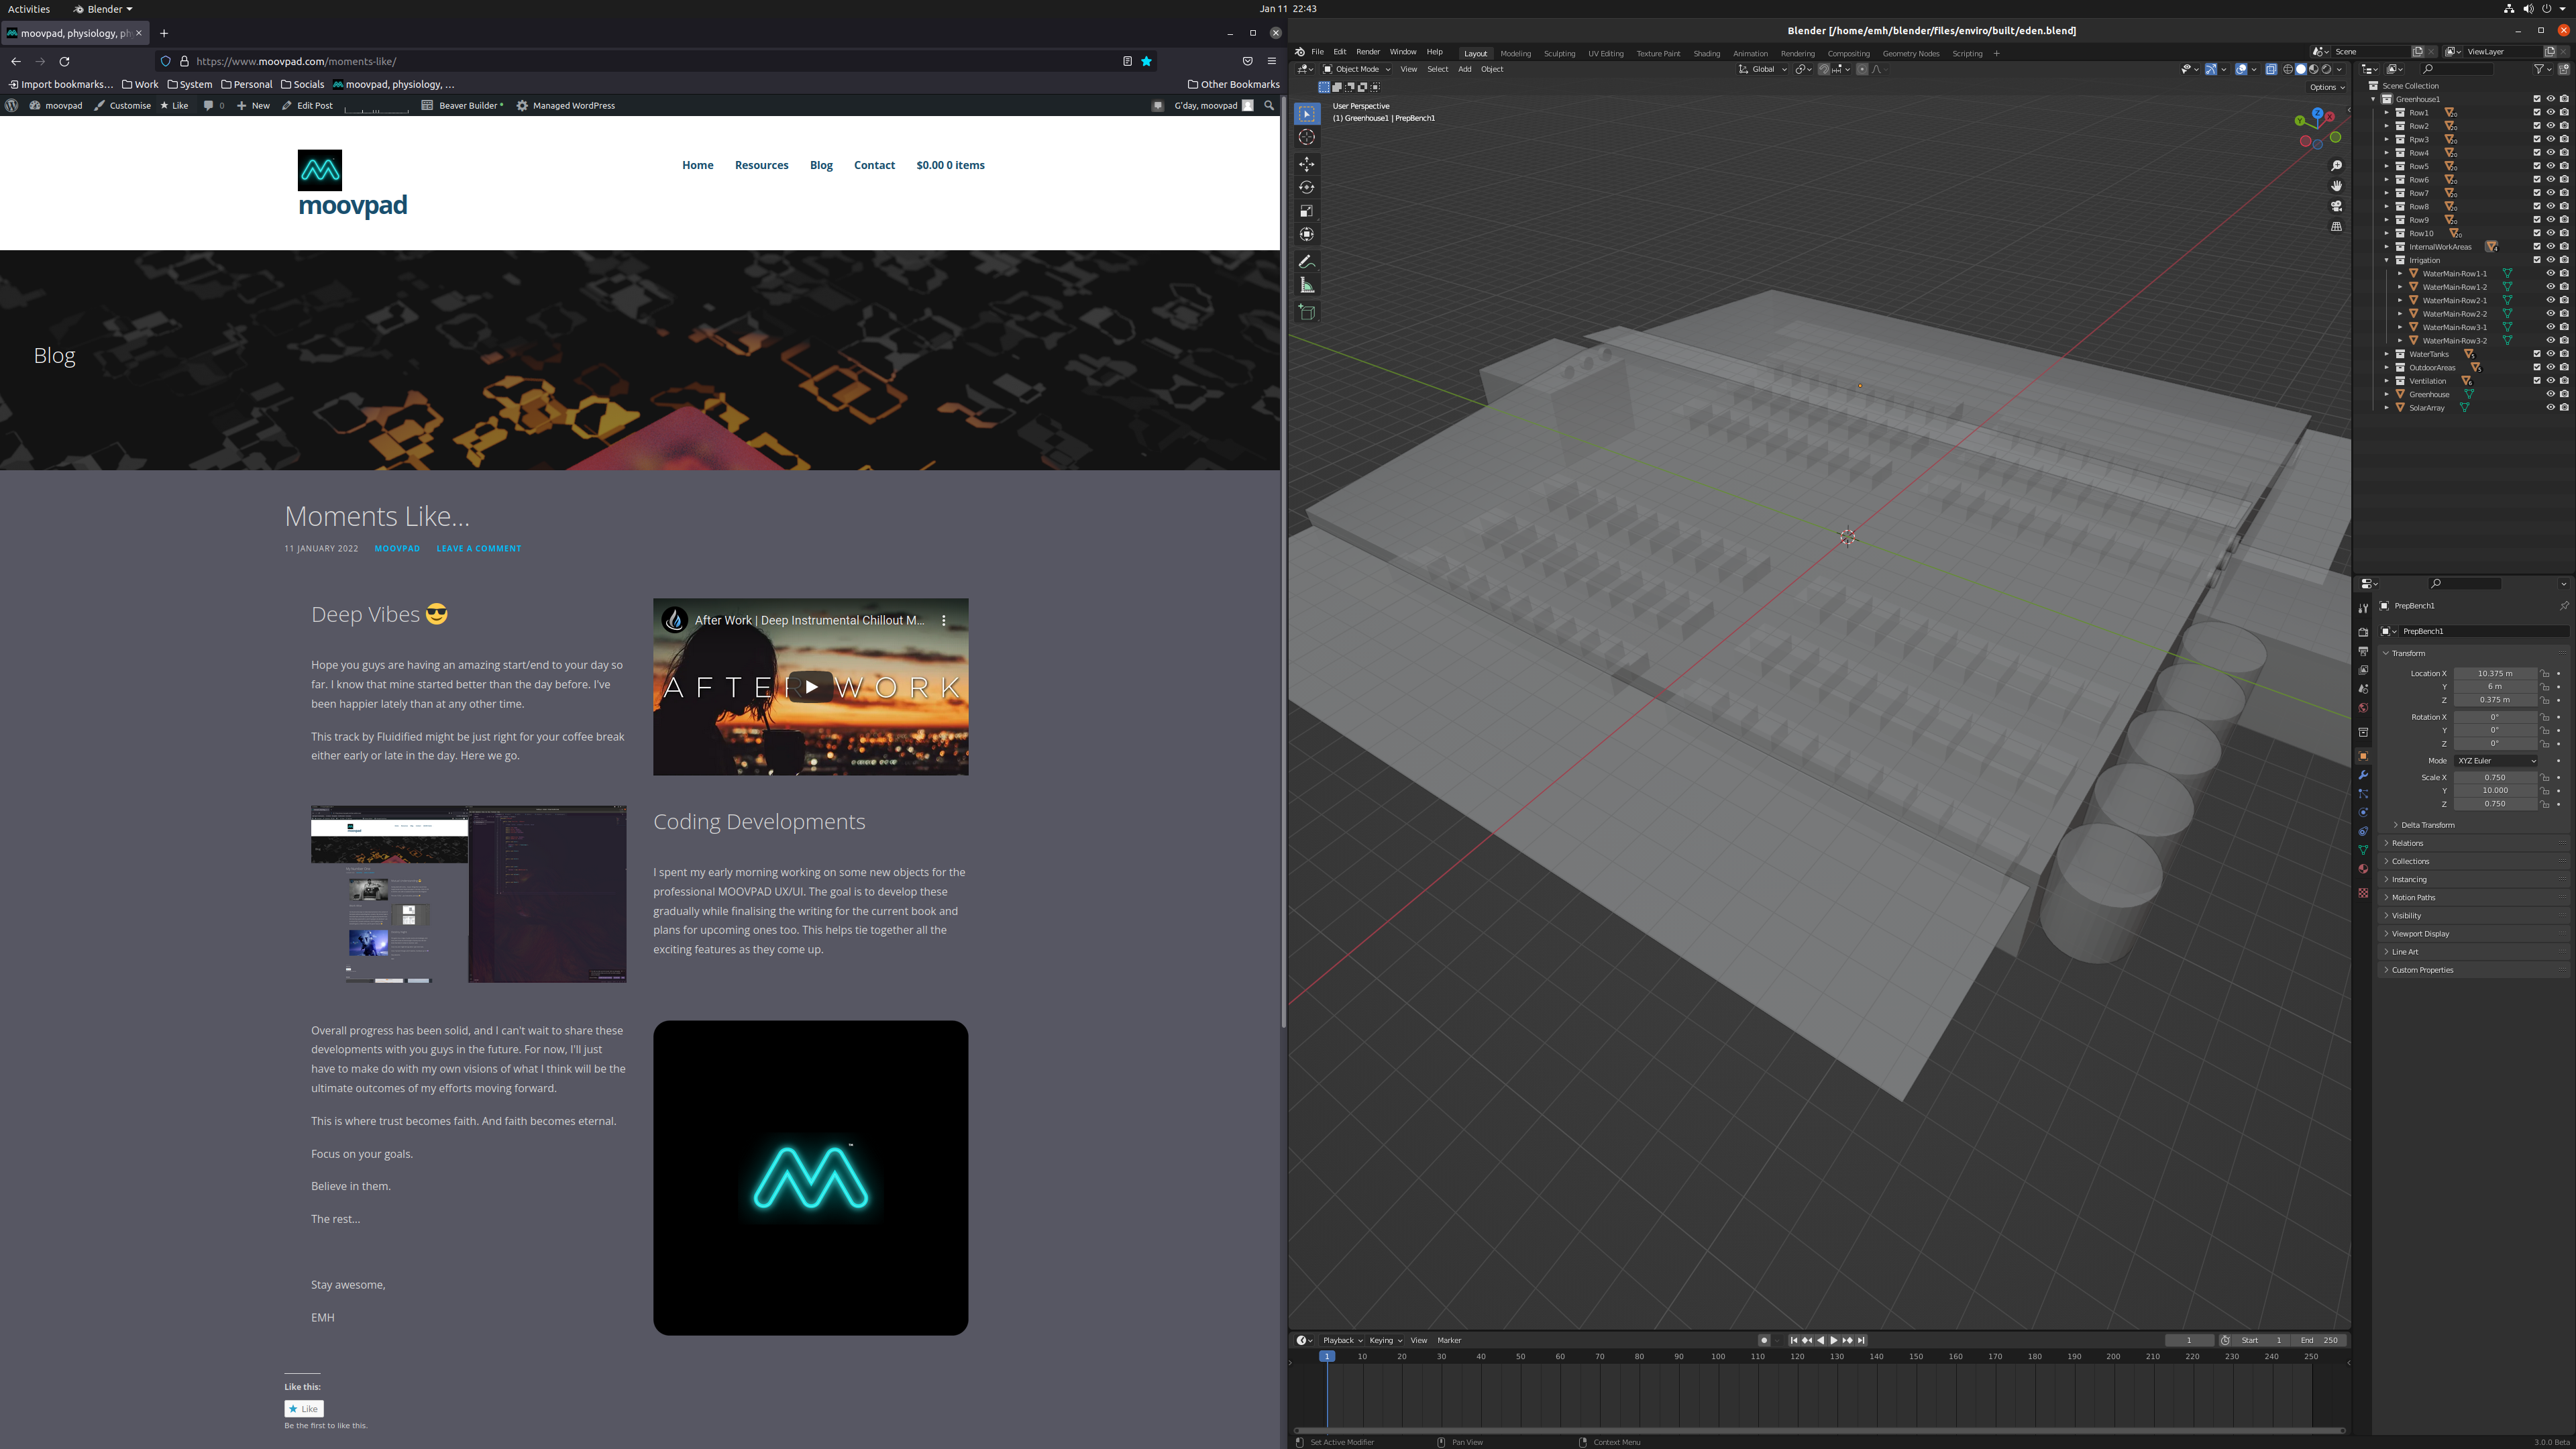The width and height of the screenshot is (2576, 1449).
Task: Hide the SolarArray object in viewport
Action: 2550,408
